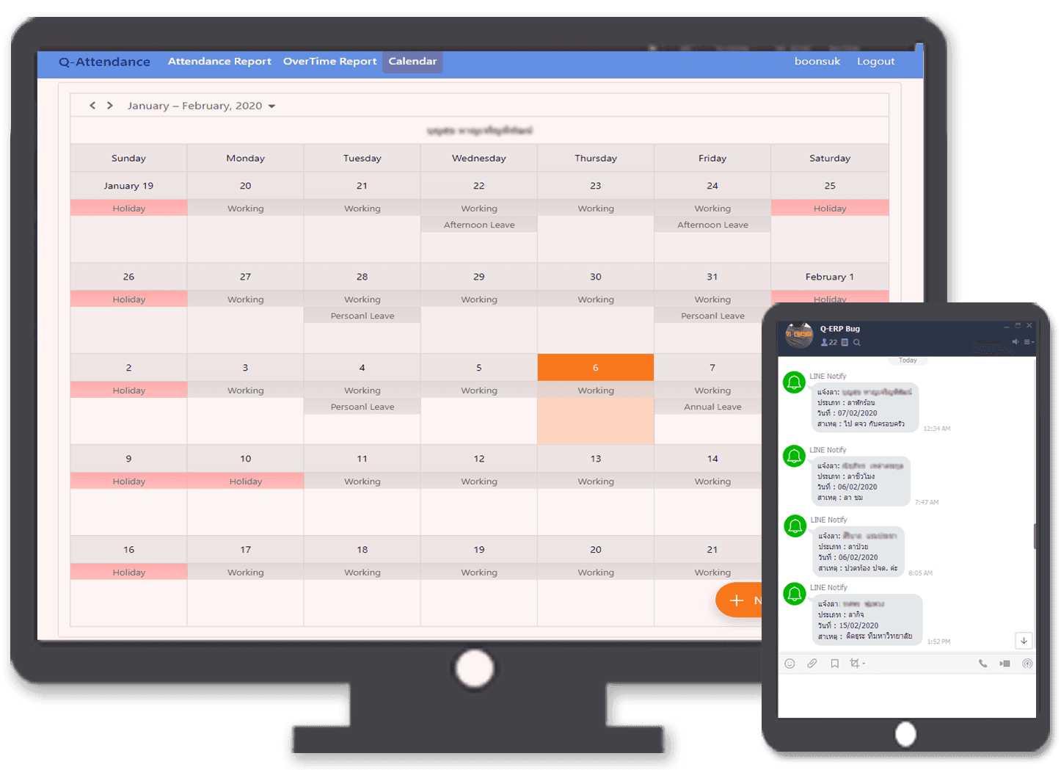Click Holiday label on Sunday 16
Viewport: 1061px width, 770px height.
(x=129, y=573)
